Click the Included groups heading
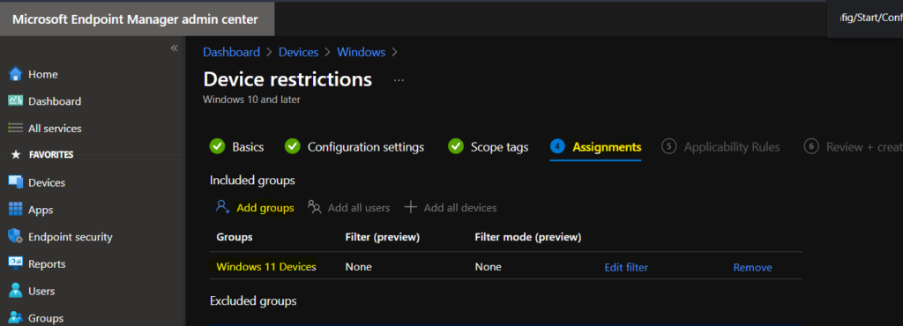Image resolution: width=903 pixels, height=326 pixels. tap(252, 181)
